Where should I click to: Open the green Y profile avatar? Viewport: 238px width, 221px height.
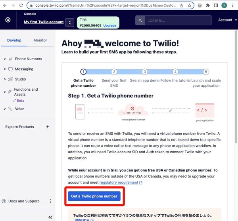[224, 6]
